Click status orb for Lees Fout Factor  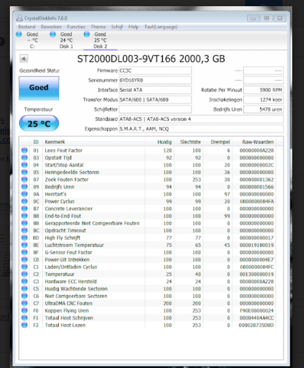(x=24, y=151)
